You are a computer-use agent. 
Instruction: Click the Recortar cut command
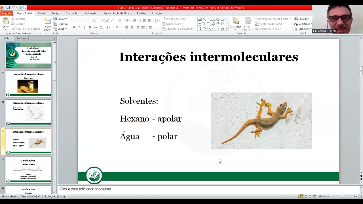[x=18, y=19]
